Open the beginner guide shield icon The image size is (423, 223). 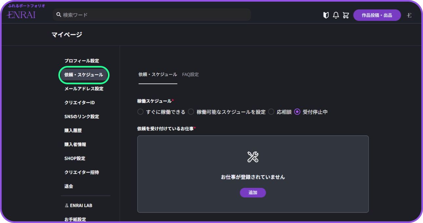[326, 15]
